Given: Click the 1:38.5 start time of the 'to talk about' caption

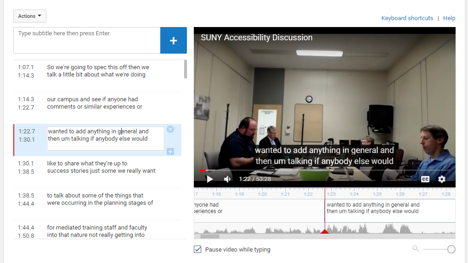Looking at the screenshot, I should click(26, 195).
